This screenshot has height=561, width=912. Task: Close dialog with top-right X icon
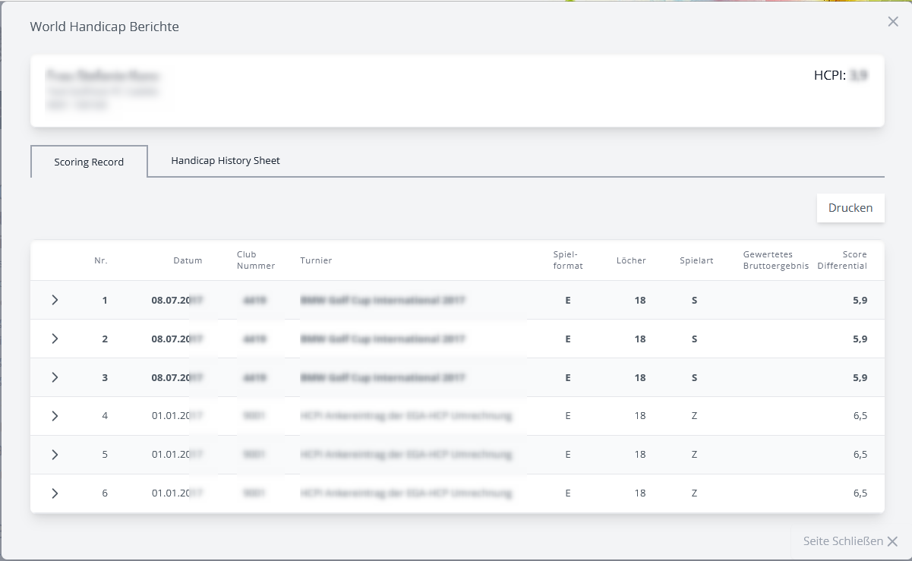tap(893, 22)
